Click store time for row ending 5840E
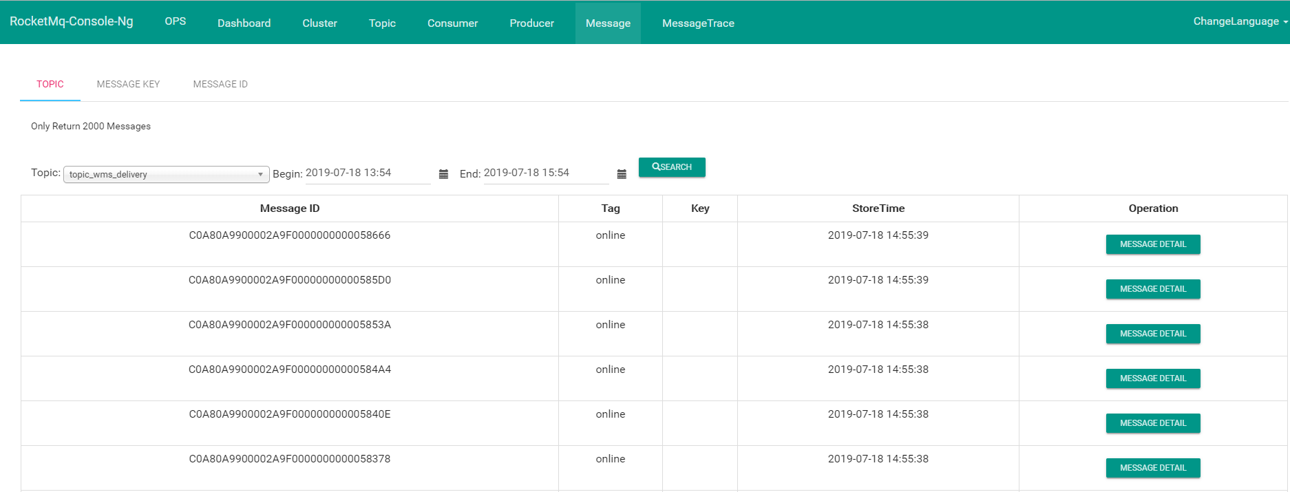1290x492 pixels. tap(878, 414)
